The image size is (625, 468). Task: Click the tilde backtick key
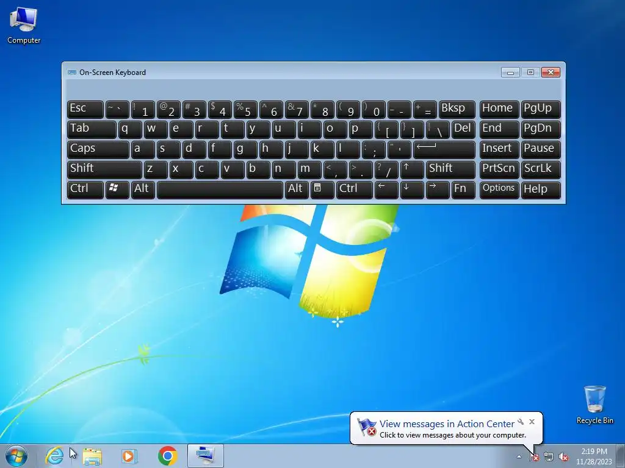(117, 109)
